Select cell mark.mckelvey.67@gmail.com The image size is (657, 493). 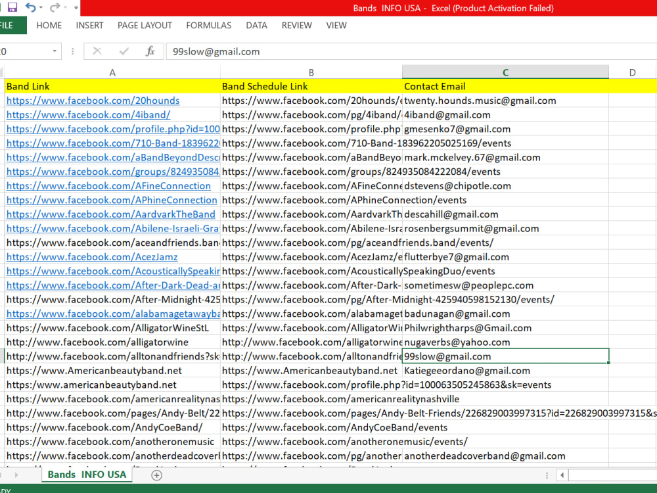click(x=505, y=158)
